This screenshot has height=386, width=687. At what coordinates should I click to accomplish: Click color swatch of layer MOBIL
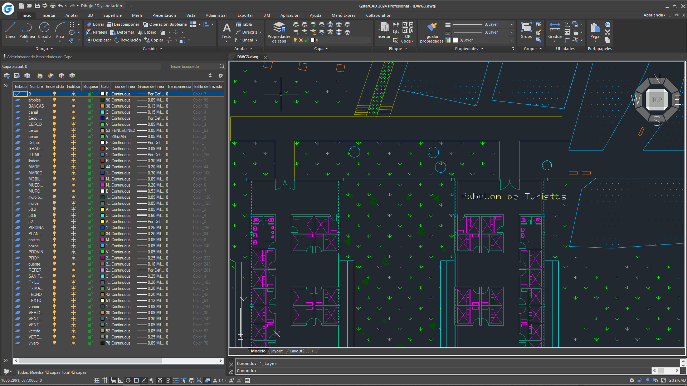coord(103,179)
